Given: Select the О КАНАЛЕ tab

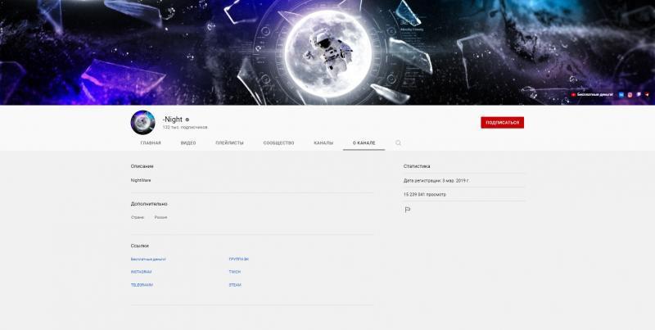Looking at the screenshot, I should click(364, 142).
